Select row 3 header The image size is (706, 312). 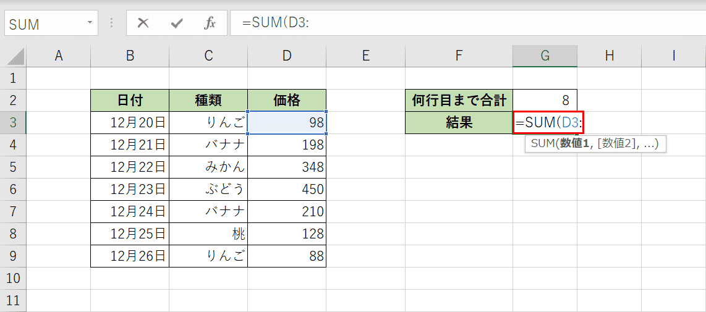pos(13,122)
